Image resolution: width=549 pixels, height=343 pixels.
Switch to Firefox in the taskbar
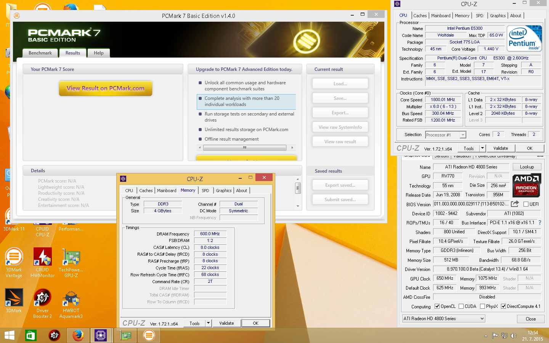coord(78,335)
